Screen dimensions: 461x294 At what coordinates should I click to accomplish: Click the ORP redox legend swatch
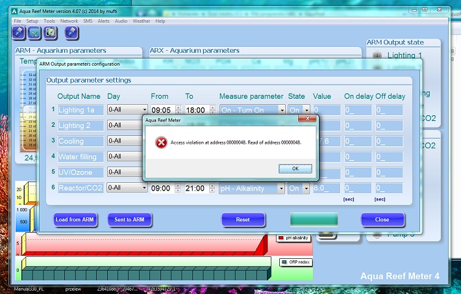[x=284, y=261]
